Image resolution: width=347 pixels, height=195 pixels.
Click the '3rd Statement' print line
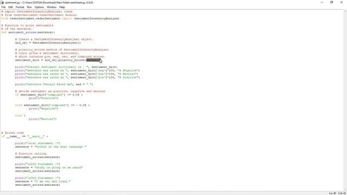pos(37,178)
